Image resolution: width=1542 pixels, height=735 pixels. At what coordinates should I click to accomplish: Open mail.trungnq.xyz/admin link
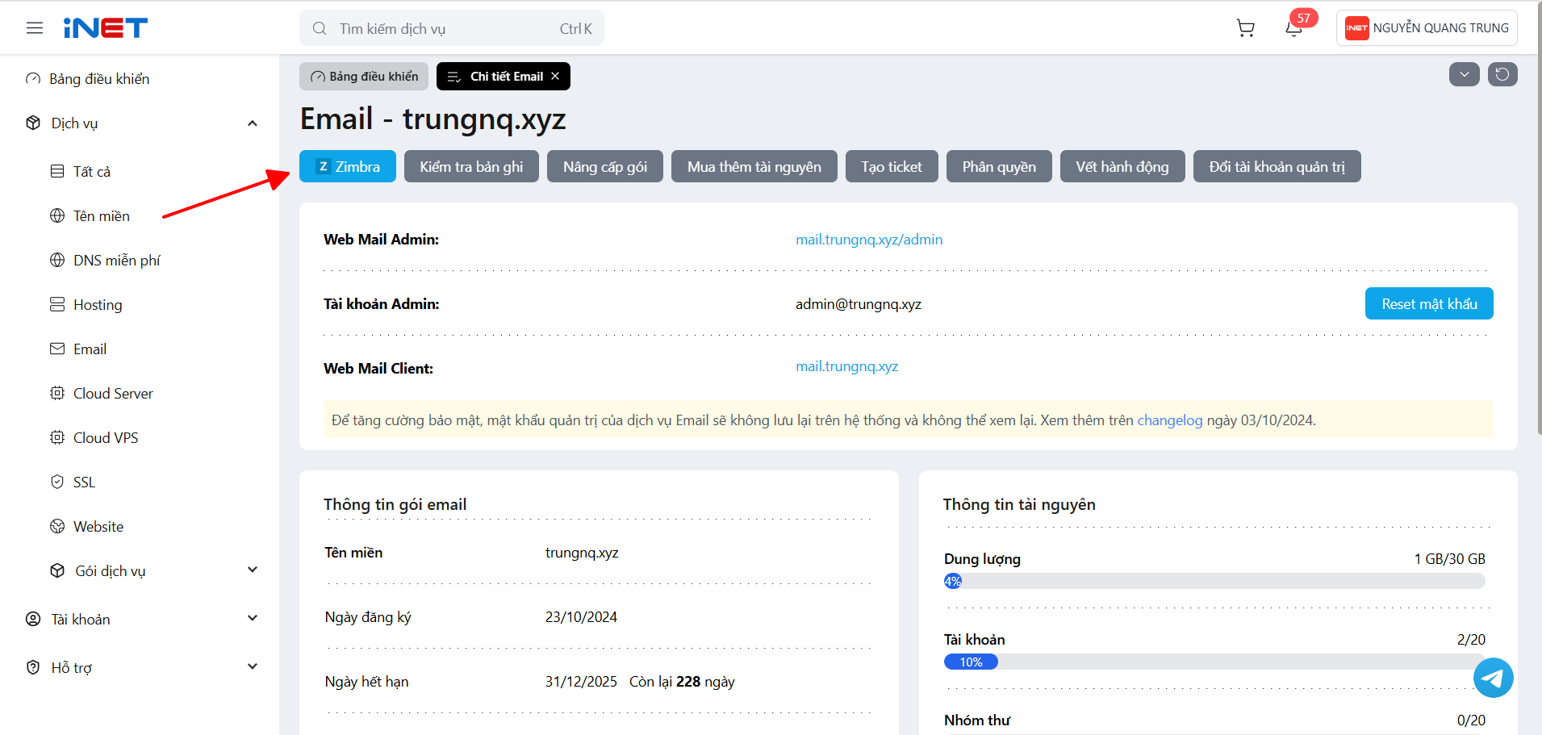869,240
